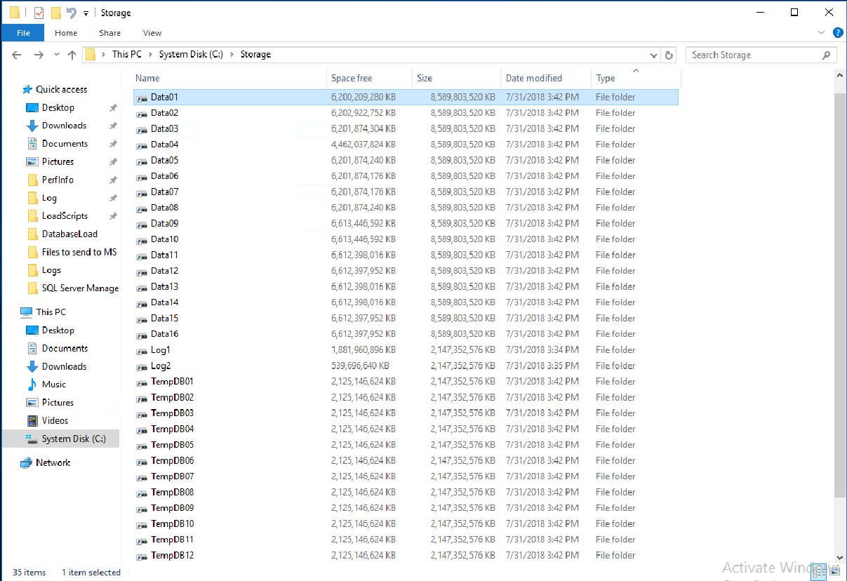Viewport: 847px width, 581px height.
Task: Go back with the Back arrow
Action: [18, 55]
